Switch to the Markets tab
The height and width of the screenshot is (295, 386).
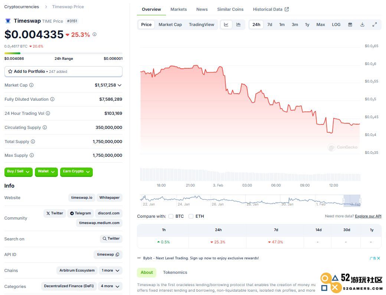pyautogui.click(x=179, y=9)
